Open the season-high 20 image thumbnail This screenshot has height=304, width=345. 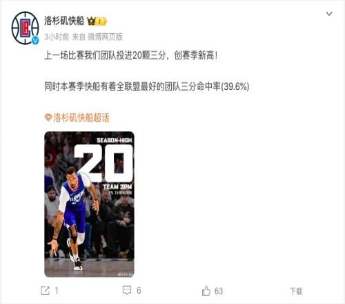click(x=89, y=205)
